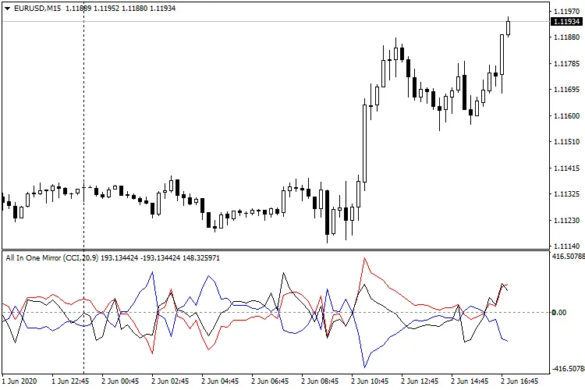The height and width of the screenshot is (390, 585).
Task: Click the 0.00 indicator zero level label
Action: 558,313
